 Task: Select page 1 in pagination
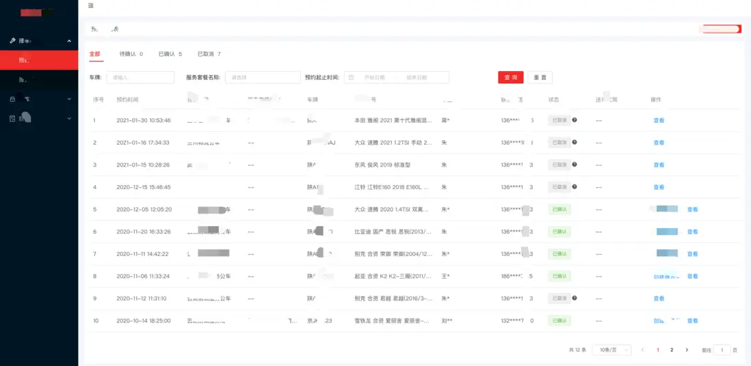point(657,350)
